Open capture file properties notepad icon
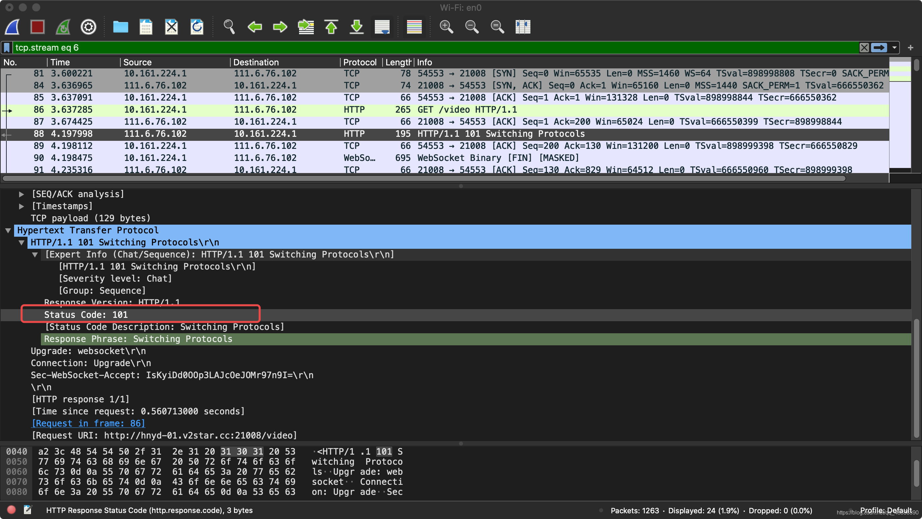This screenshot has height=519, width=922. coord(27,510)
